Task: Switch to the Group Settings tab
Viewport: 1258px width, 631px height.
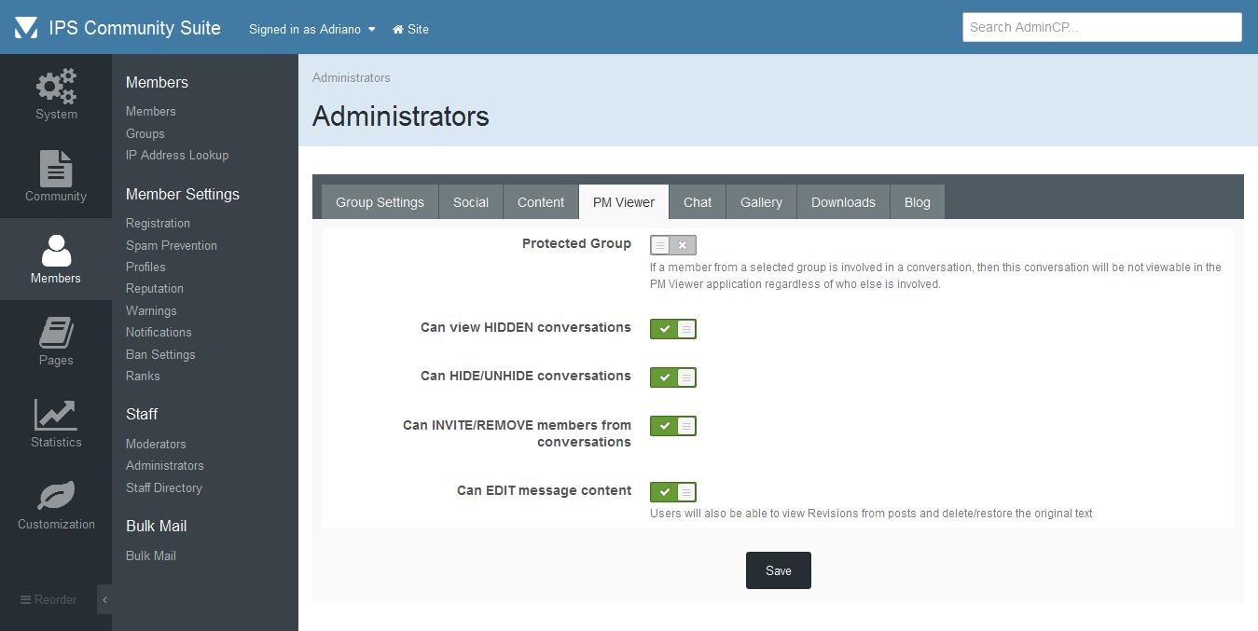Action: (380, 202)
